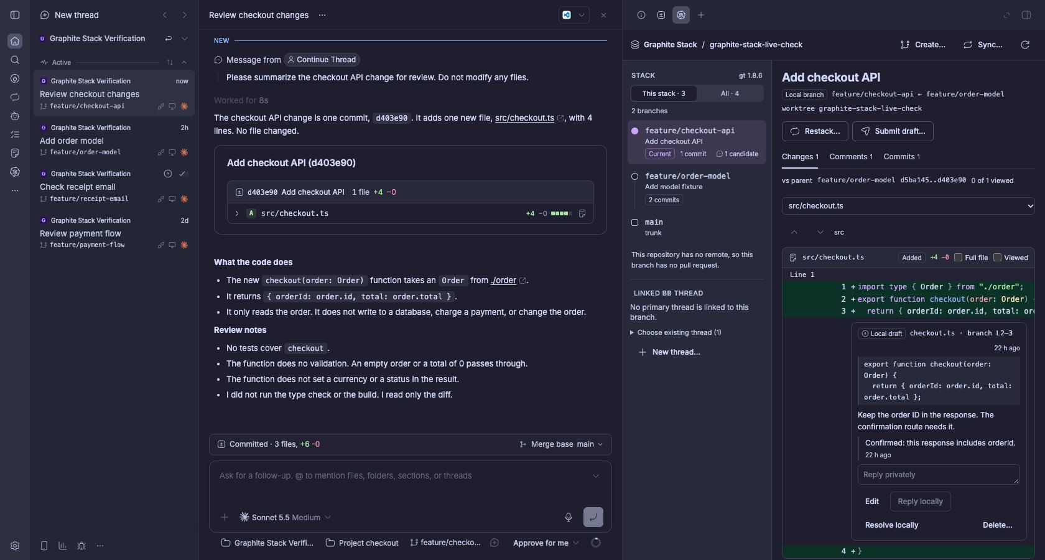Click the microphone icon in composer
This screenshot has width=1045, height=560.
coord(568,517)
